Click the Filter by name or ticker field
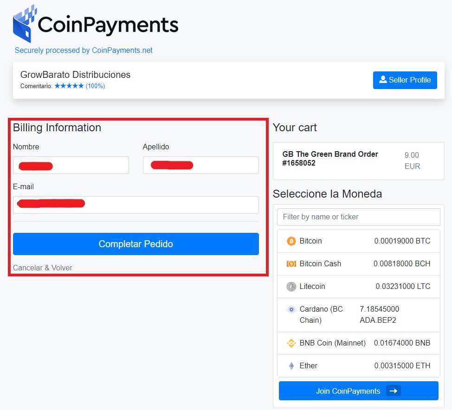Image resolution: width=452 pixels, height=410 pixels. (358, 217)
